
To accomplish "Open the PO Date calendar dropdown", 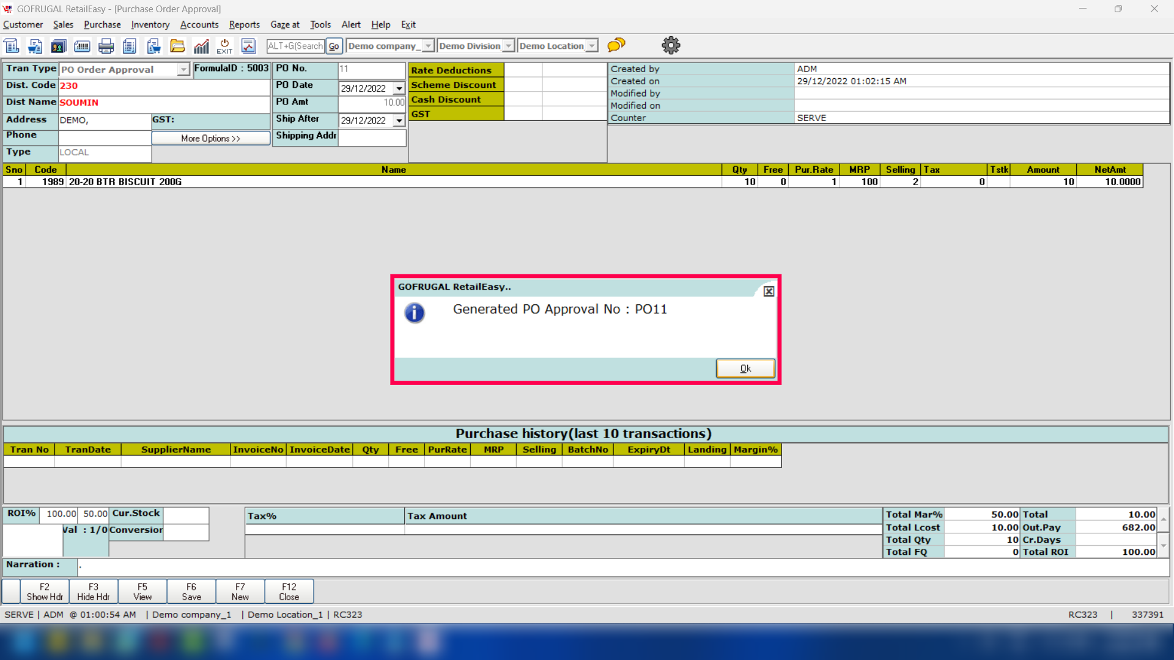I will click(x=399, y=89).
